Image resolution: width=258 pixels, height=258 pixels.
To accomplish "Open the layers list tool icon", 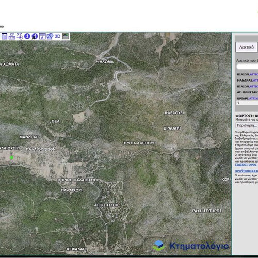I will 4,36.
